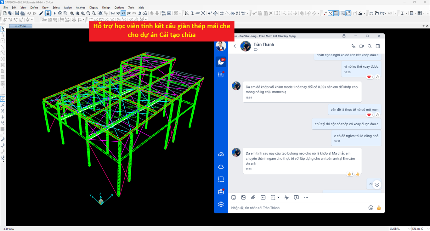Image resolution: width=430 pixels, height=231 pixels.
Task: Toggle the model Lock padlock icon
Action: point(48,13)
